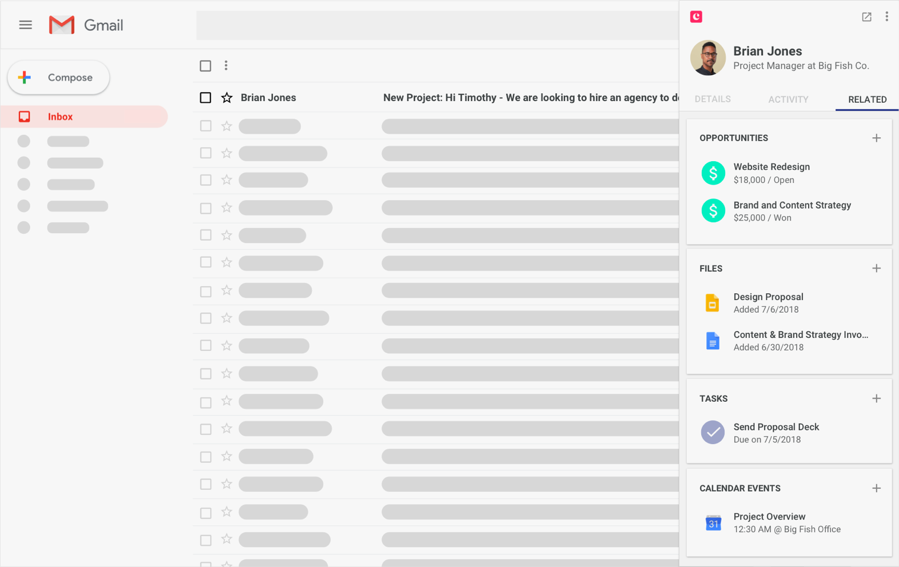Click the Project Overview calendar icon

click(713, 522)
